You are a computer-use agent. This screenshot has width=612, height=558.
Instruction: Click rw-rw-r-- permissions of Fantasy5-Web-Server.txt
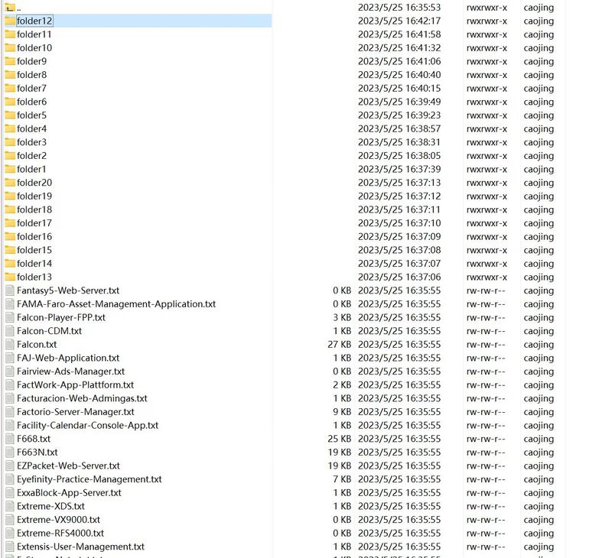[x=486, y=290]
